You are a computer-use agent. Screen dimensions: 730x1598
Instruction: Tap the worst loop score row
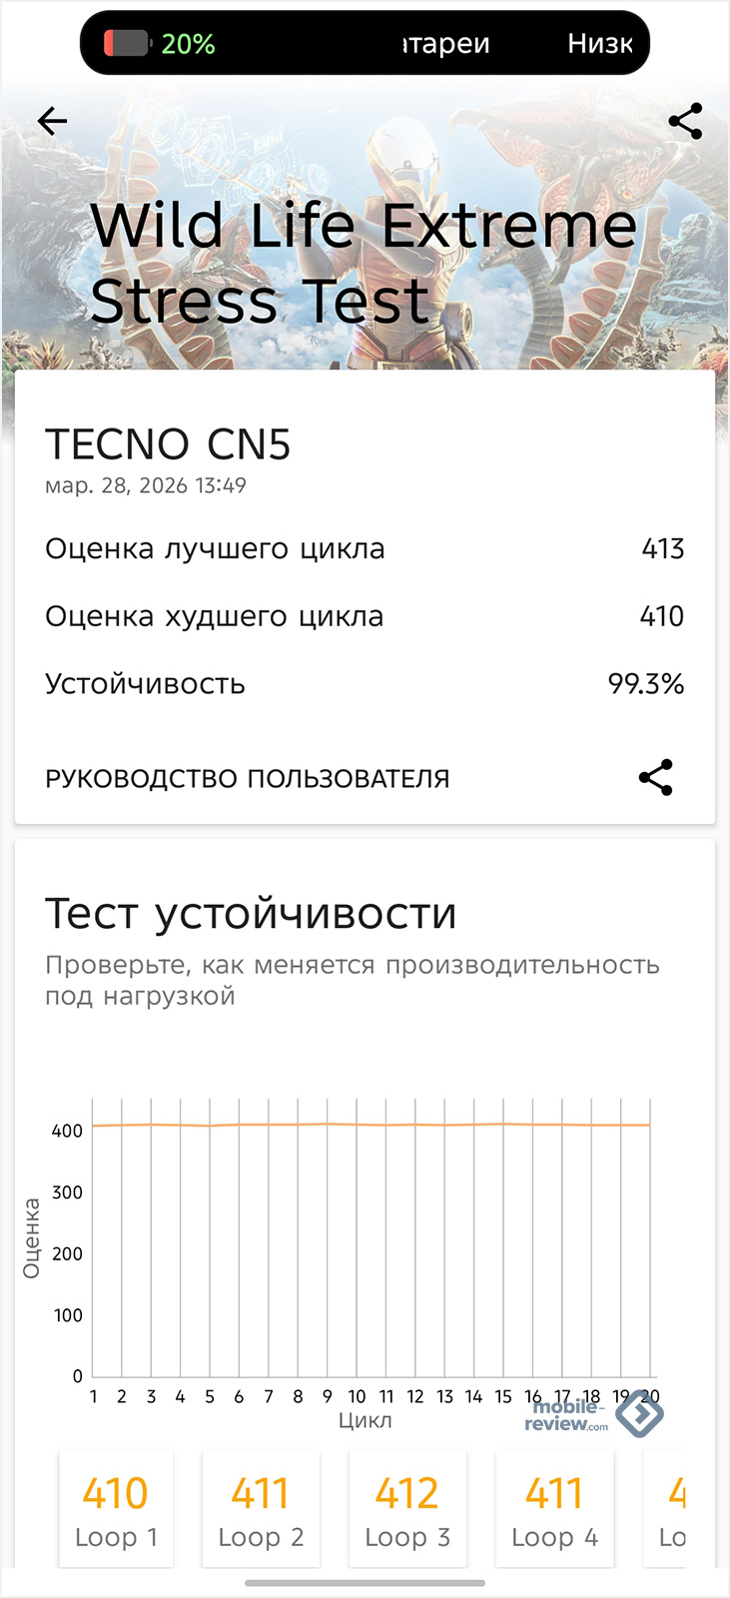(365, 616)
